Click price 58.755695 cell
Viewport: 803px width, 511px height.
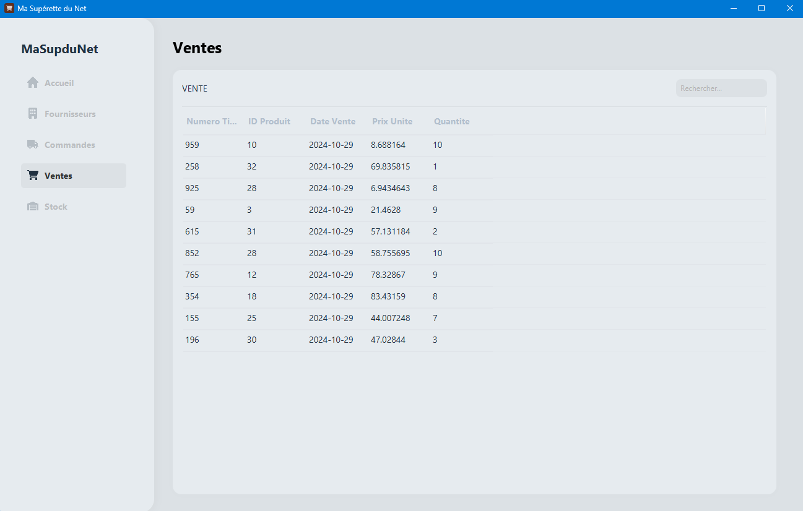[399, 253]
